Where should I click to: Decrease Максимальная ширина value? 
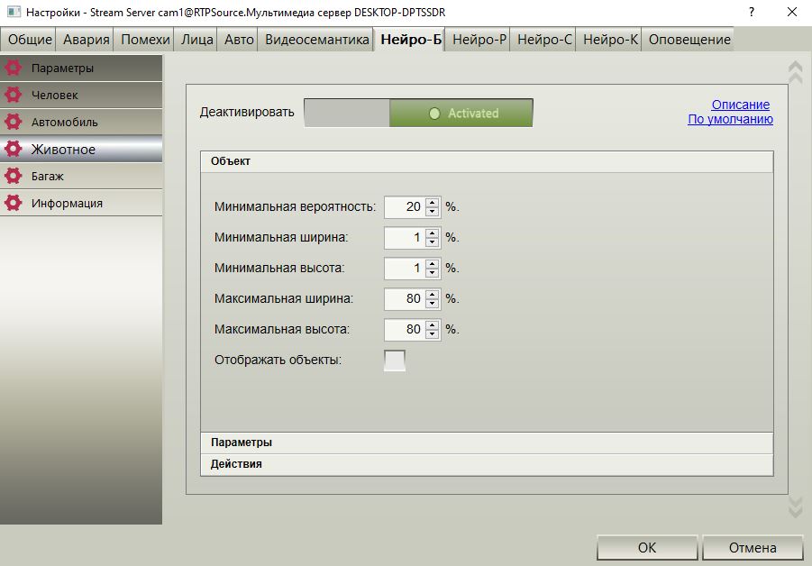tap(433, 303)
